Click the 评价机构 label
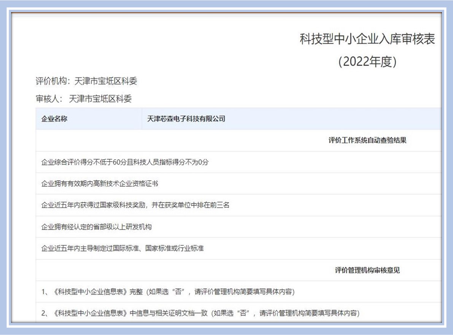Image resolution: width=453 pixels, height=335 pixels. click(51, 81)
